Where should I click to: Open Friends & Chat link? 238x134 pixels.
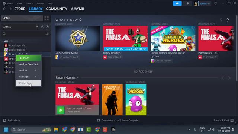tap(221, 120)
